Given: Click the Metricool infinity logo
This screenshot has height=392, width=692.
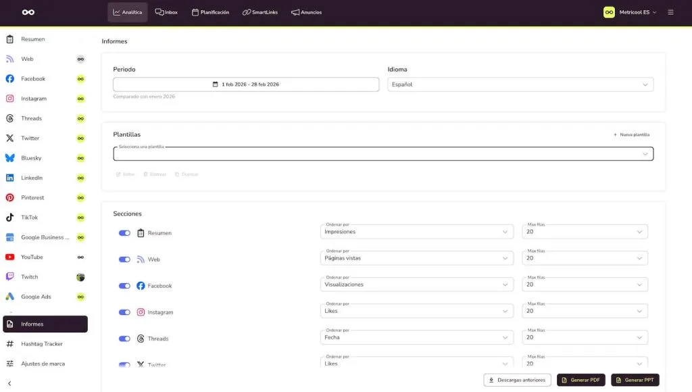Looking at the screenshot, I should point(28,12).
